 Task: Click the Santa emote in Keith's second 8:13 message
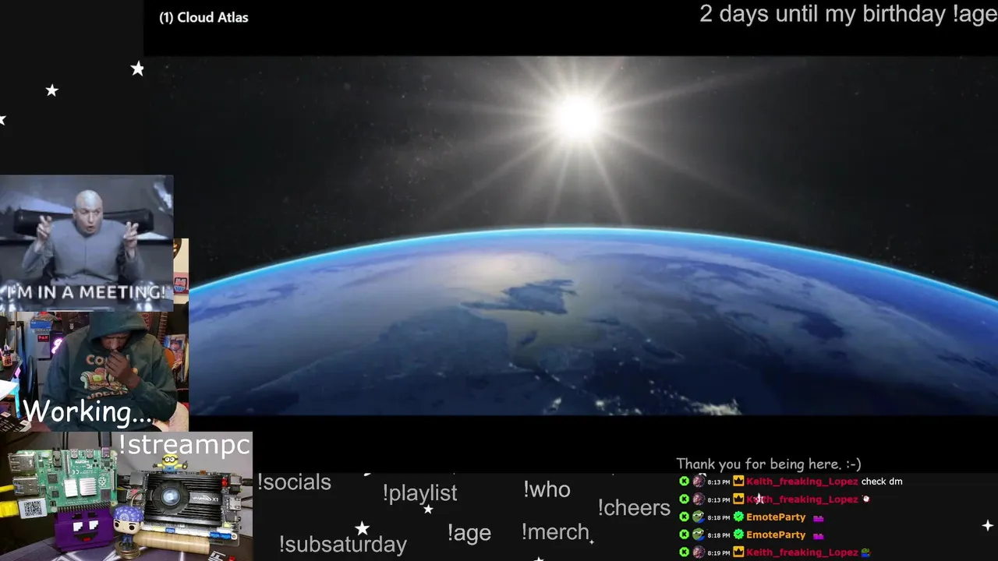pos(865,499)
